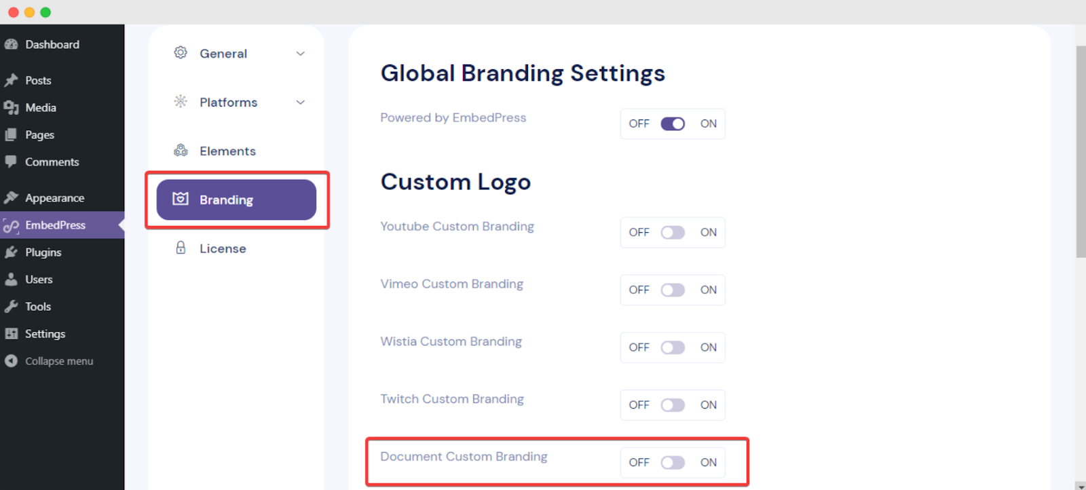Open Media menu item
Screen dimensions: 1086x490
click(x=62, y=107)
